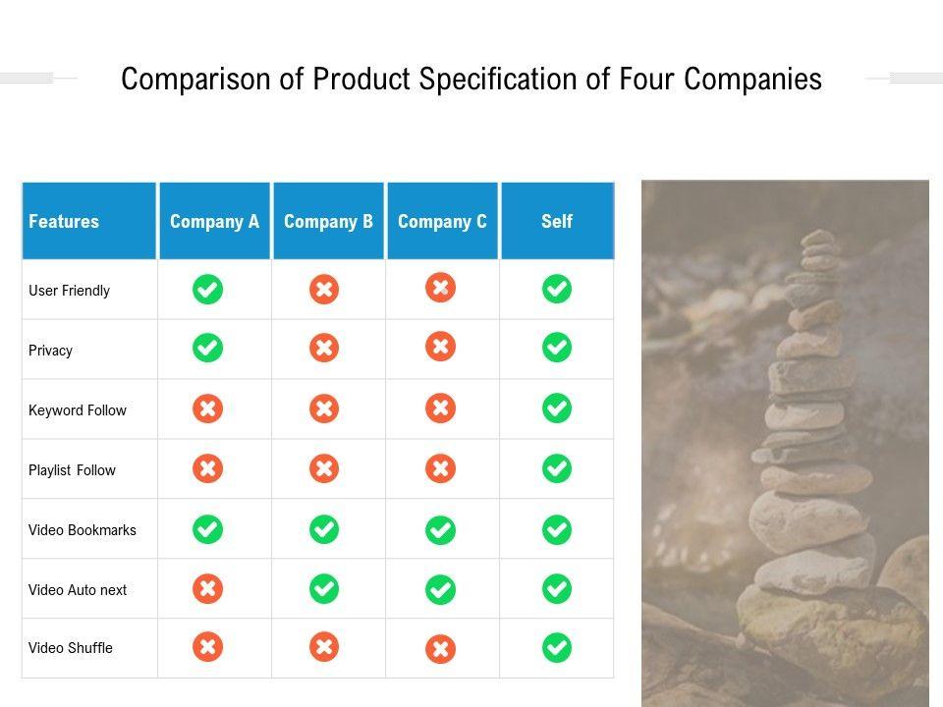
Task: Click red cross for Company C Video Shuffle
Action: click(x=440, y=649)
